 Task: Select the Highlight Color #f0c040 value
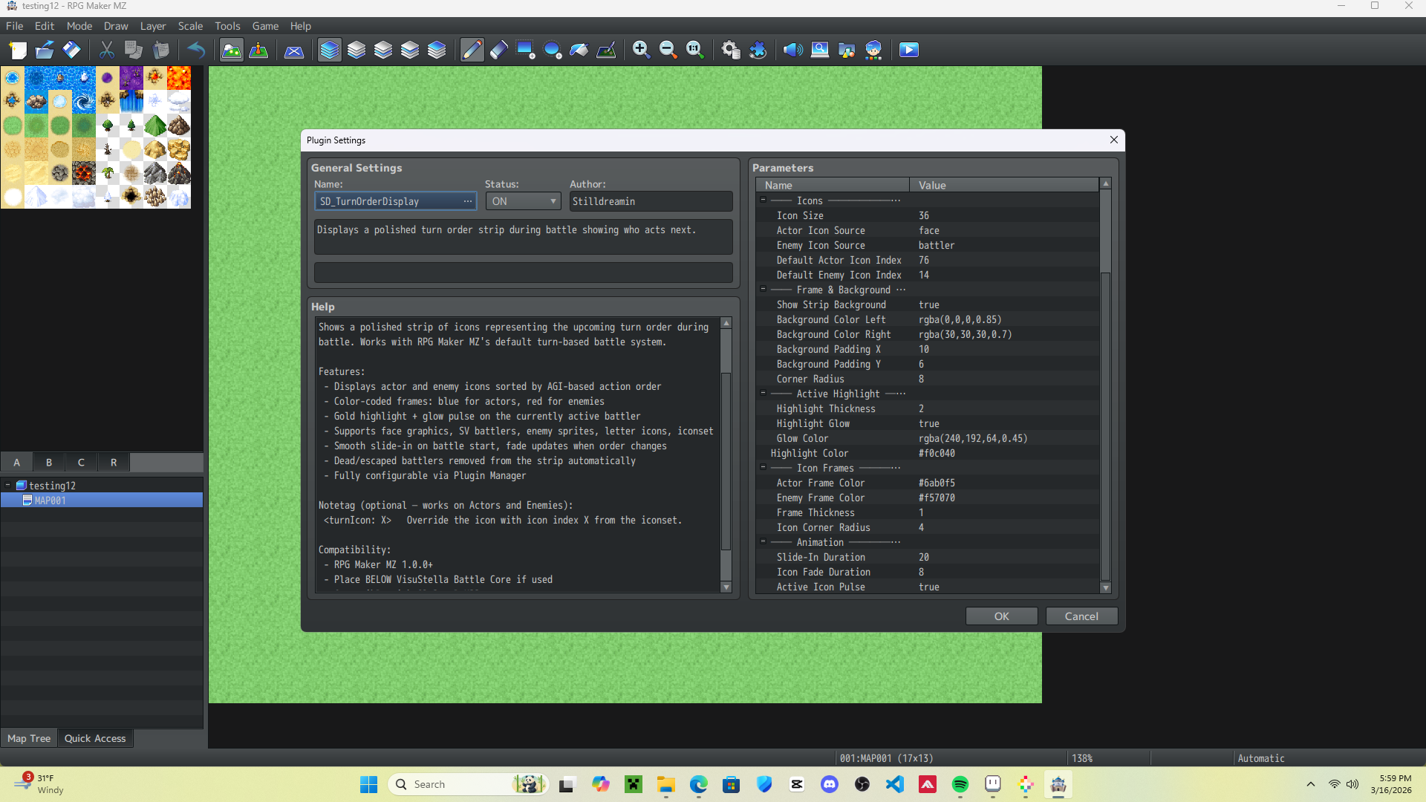point(937,453)
